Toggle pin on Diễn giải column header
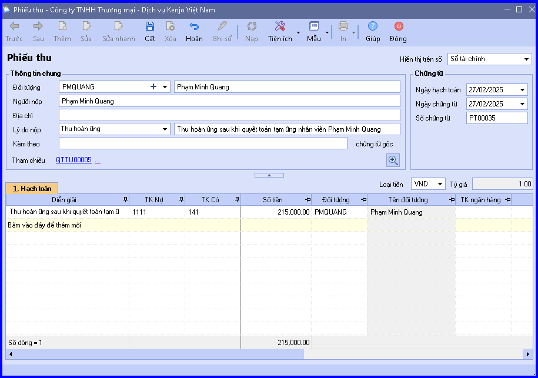Image resolution: width=538 pixels, height=378 pixels. point(126,200)
